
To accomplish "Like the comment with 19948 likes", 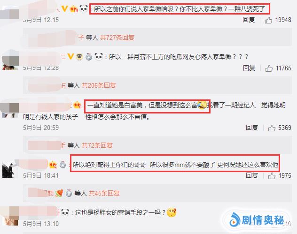I will click(x=268, y=20).
